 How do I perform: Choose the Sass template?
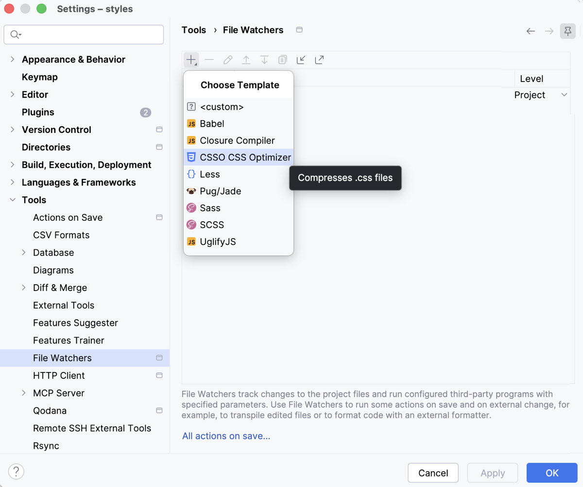click(x=239, y=208)
